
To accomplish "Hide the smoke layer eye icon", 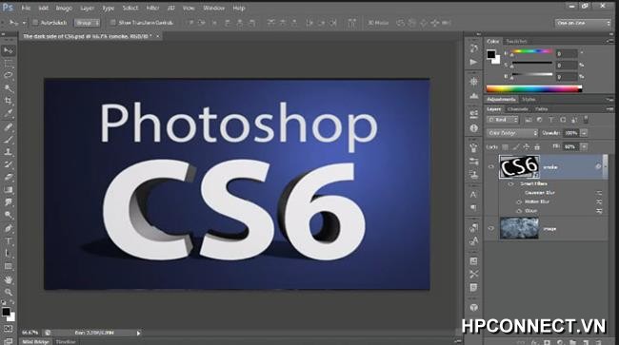I will (491, 167).
